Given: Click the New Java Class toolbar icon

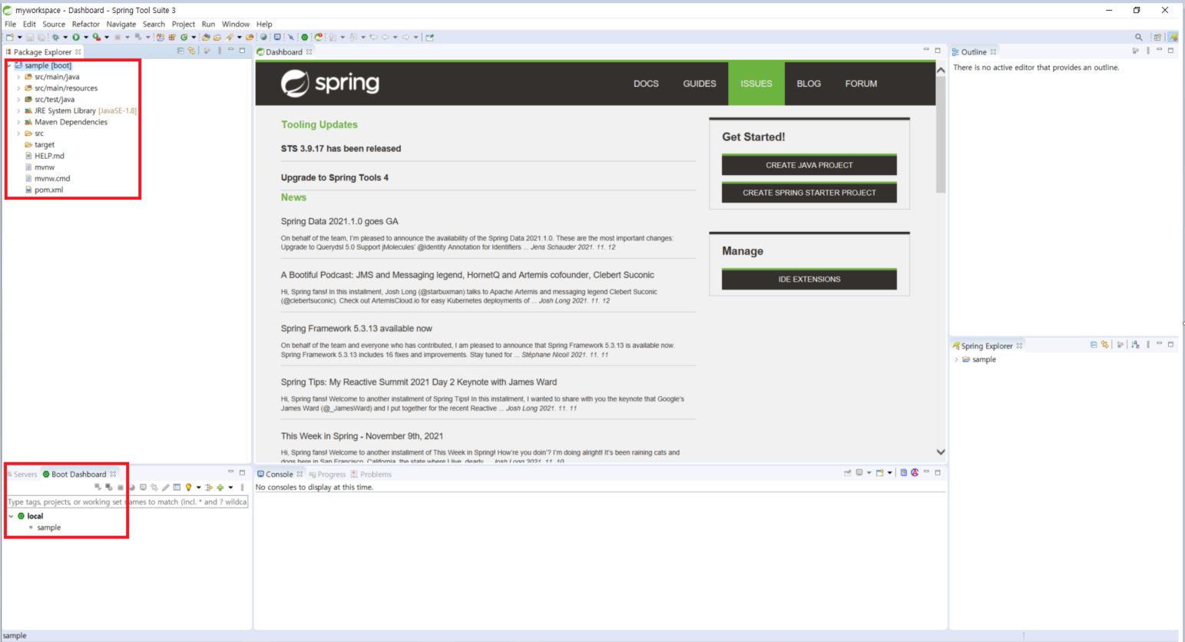Looking at the screenshot, I should [x=184, y=37].
